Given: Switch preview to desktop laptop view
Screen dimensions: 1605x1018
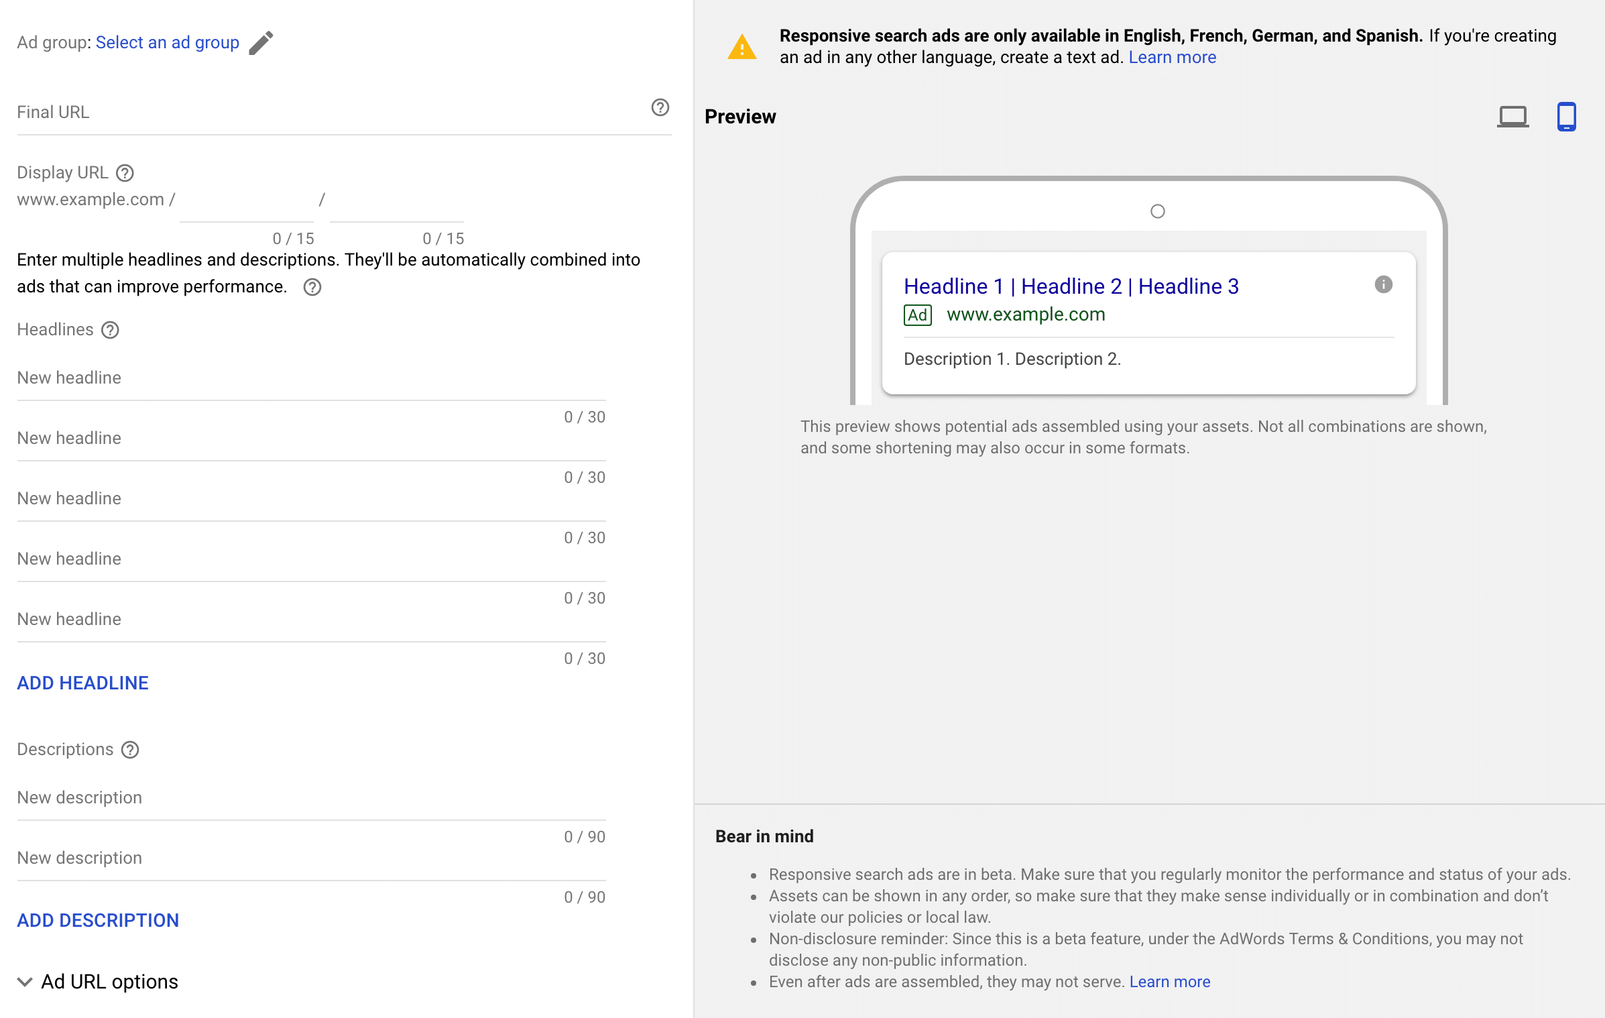Looking at the screenshot, I should point(1512,117).
